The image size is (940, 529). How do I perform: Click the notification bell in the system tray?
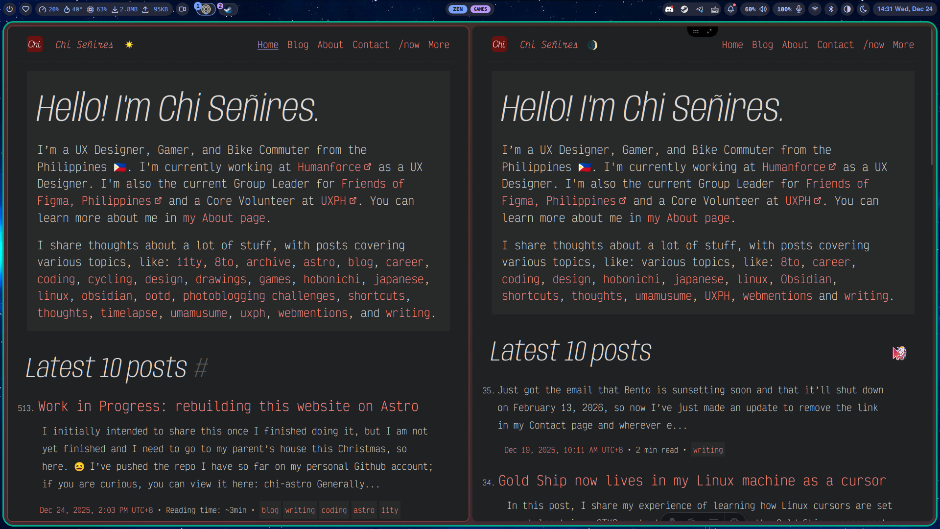click(731, 9)
